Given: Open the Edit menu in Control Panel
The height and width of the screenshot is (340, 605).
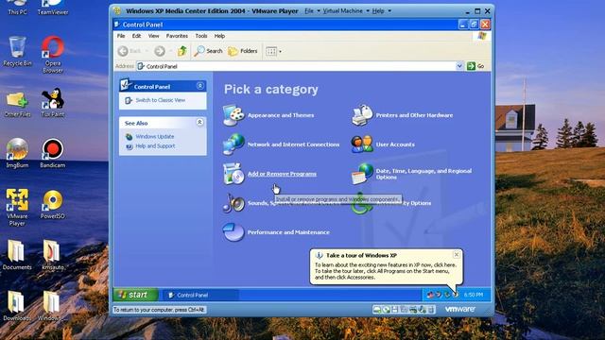Looking at the screenshot, I should tap(136, 36).
